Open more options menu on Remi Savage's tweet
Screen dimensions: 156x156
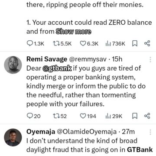(x=150, y=59)
